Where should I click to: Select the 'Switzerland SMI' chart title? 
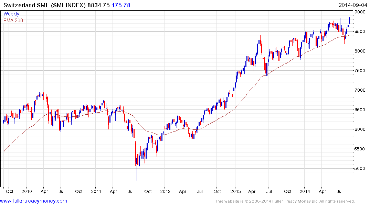click(x=25, y=5)
